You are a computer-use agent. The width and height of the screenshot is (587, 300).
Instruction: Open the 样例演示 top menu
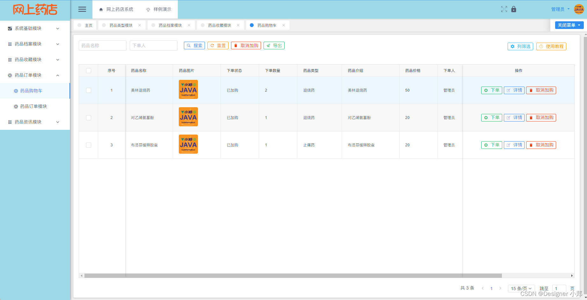(x=159, y=10)
